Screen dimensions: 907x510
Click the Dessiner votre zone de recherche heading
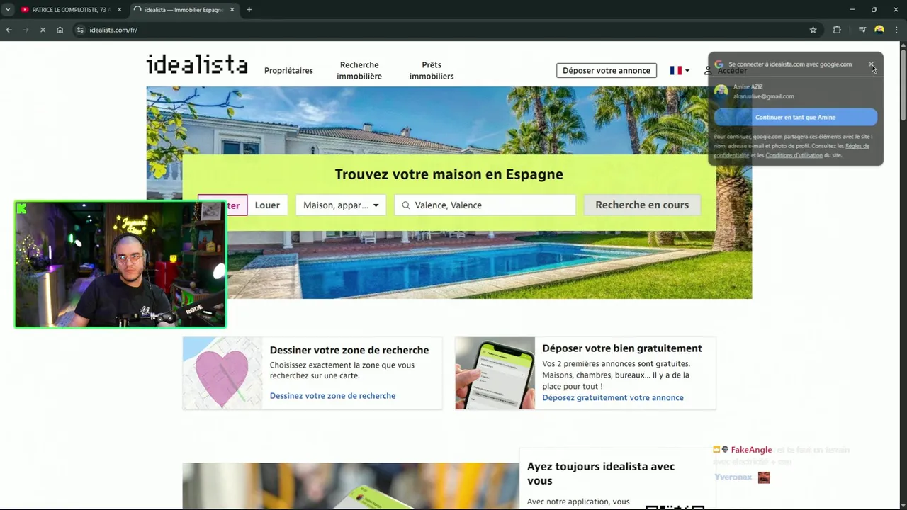click(x=349, y=351)
